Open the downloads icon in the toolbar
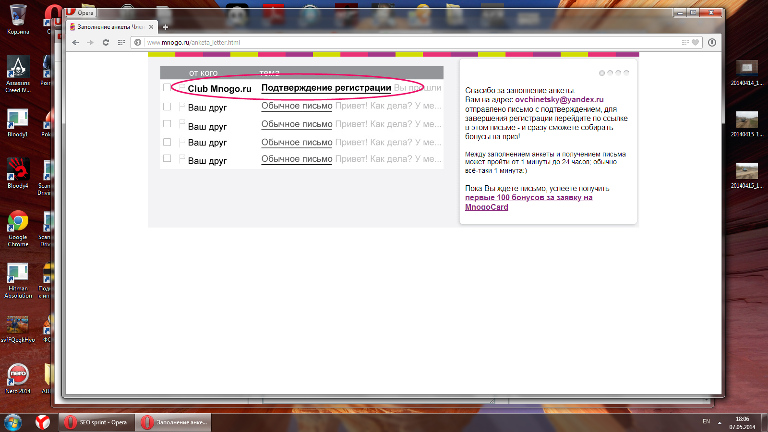Viewport: 768px width, 432px height. (x=712, y=42)
